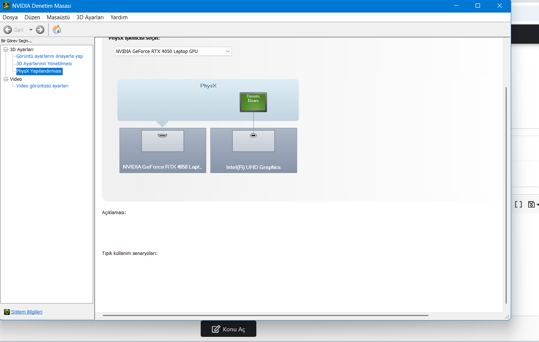
Task: Click the brackets icon in background window
Action: click(519, 205)
